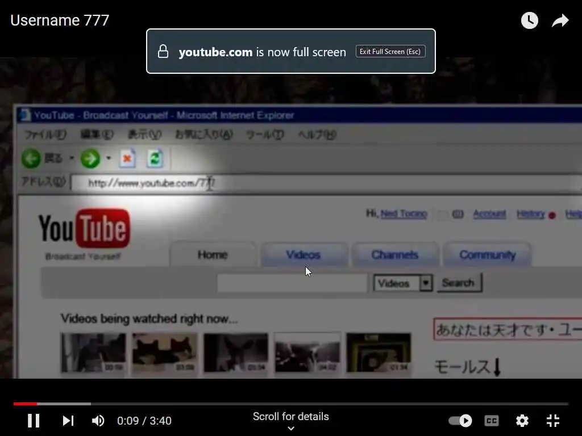Screen dimensions: 582x436
Task: Open the fourth video thumbnail
Action: [x=307, y=353]
